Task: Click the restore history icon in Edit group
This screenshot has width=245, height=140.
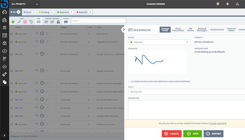Action: point(31,22)
